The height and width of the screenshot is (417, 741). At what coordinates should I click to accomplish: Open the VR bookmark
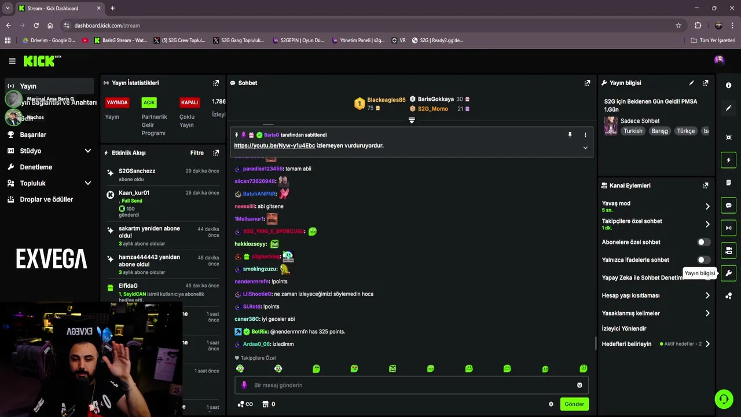point(398,41)
